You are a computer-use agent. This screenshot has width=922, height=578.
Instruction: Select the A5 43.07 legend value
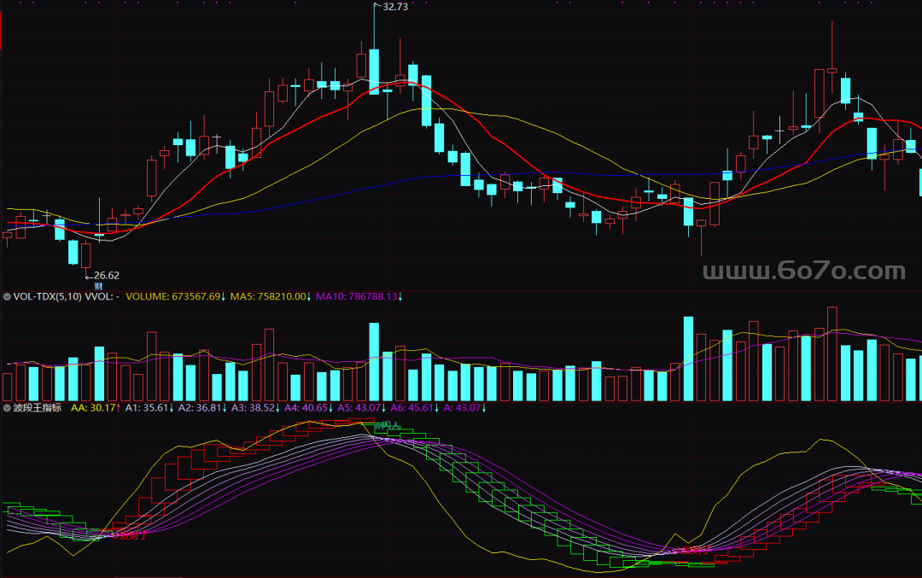coord(361,409)
